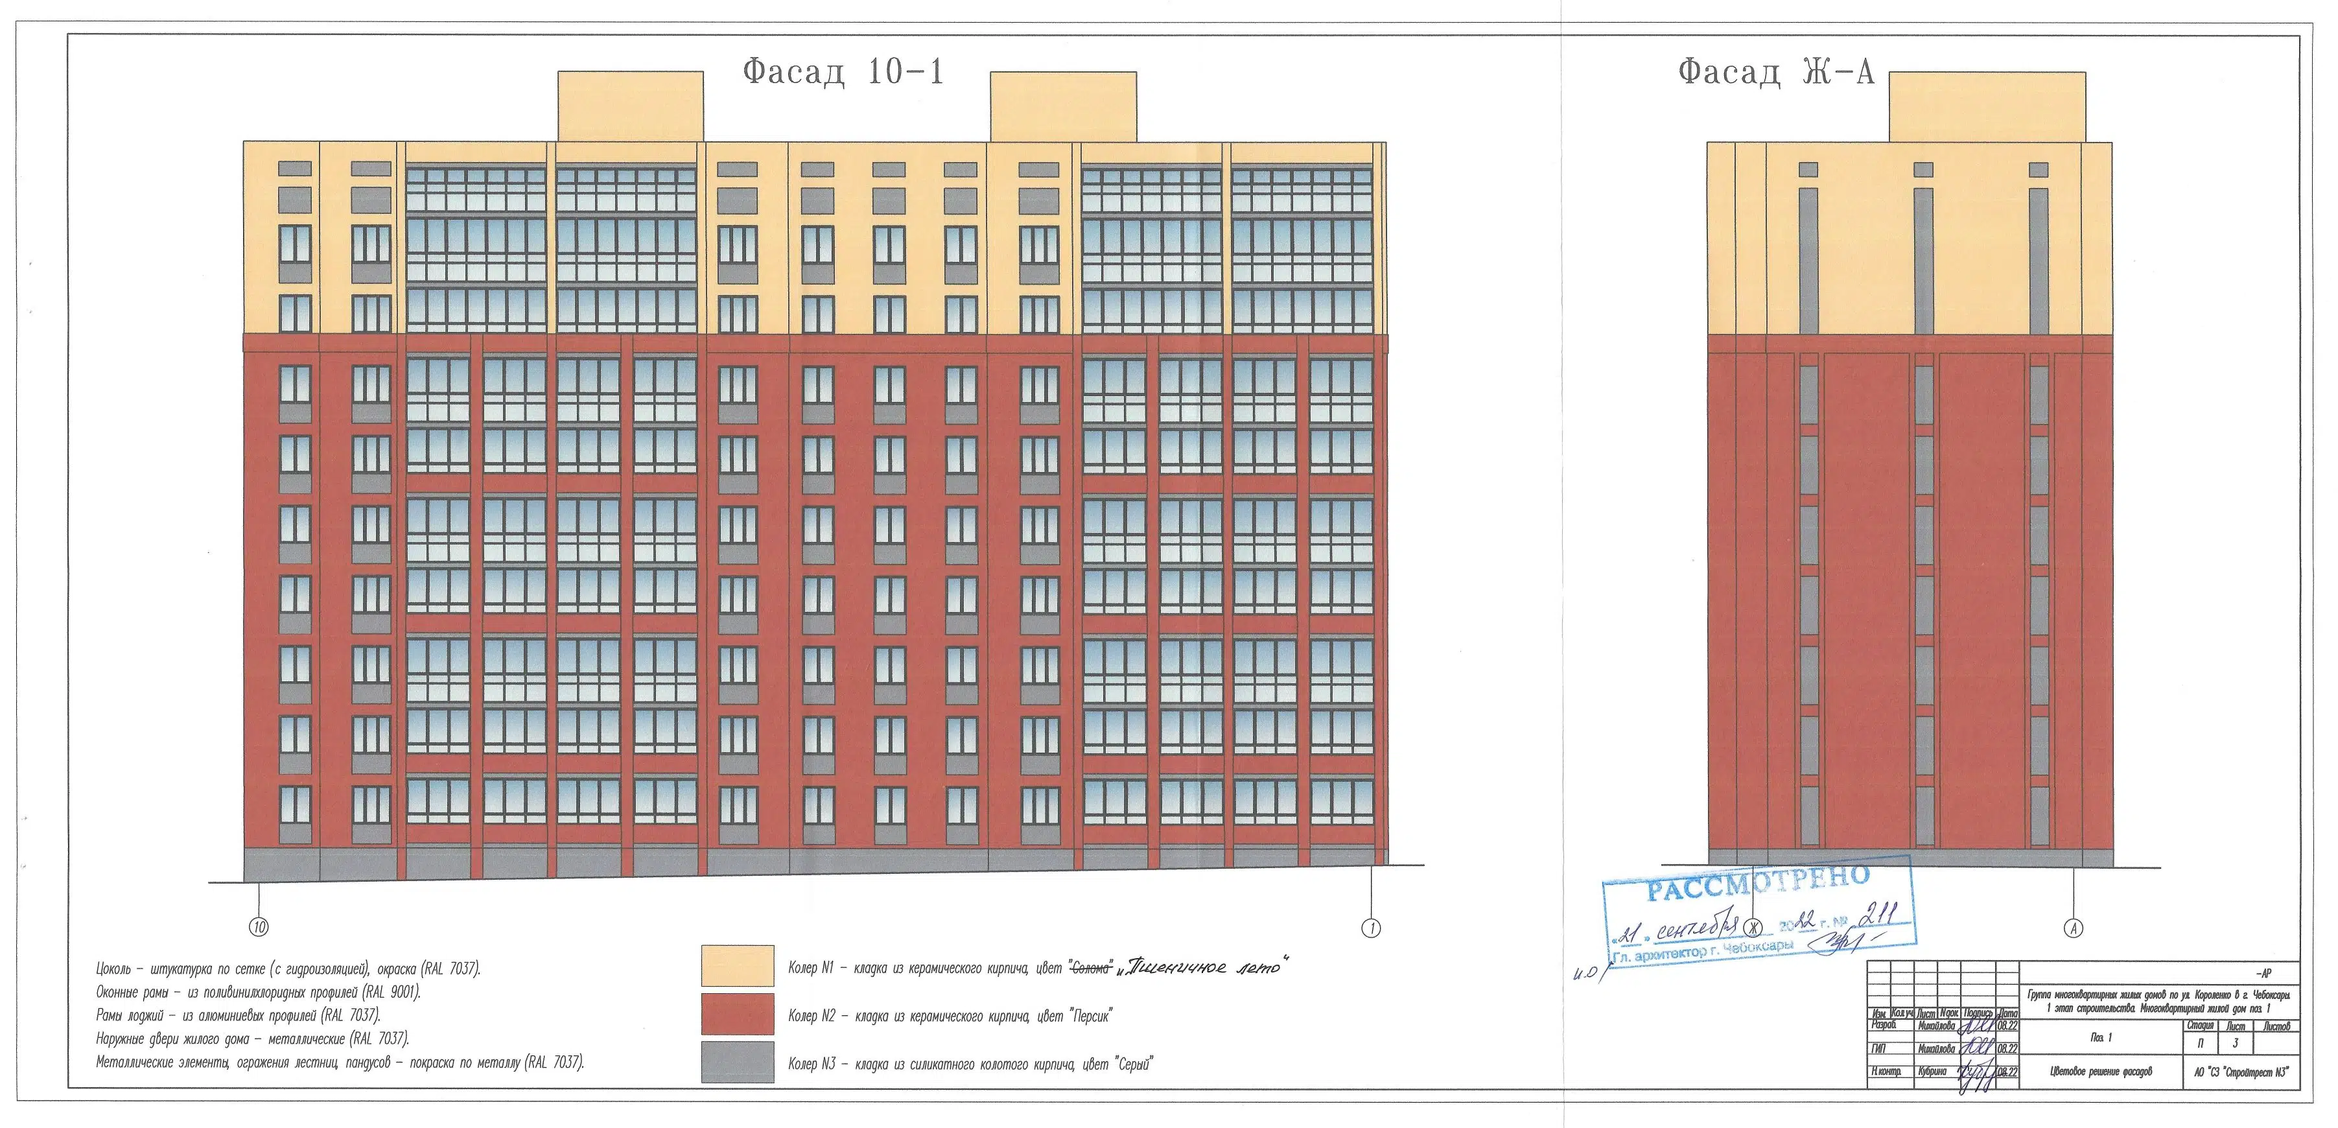
Task: Click the "Подпись" column header
Action: 1979,1014
